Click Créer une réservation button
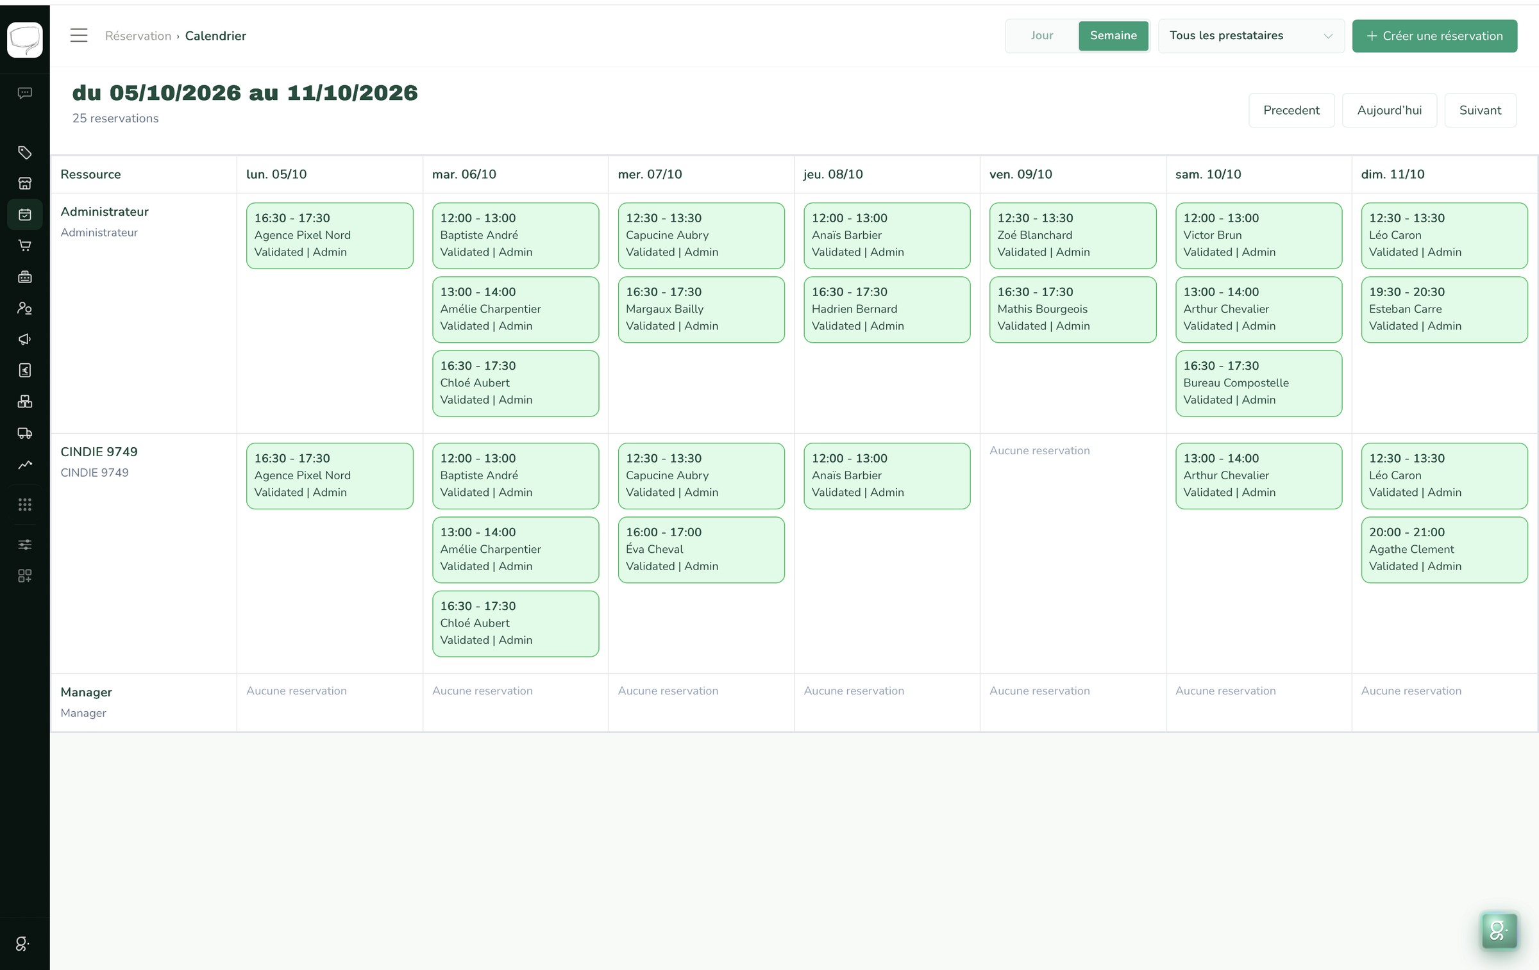 pos(1434,36)
